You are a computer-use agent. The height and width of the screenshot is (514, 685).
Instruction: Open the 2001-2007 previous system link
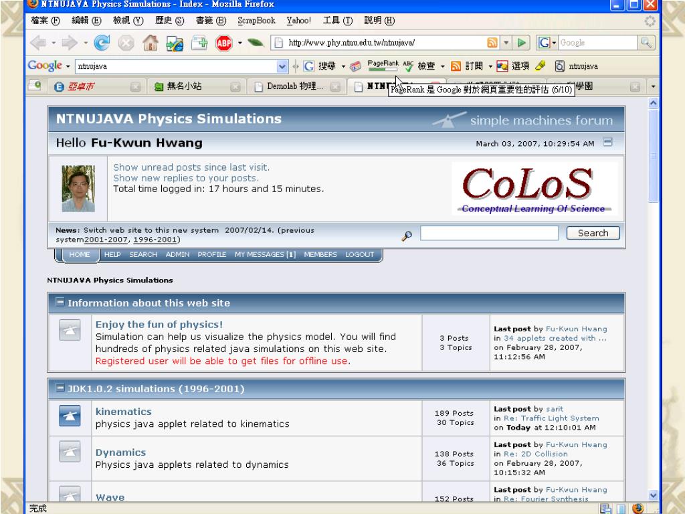point(106,240)
